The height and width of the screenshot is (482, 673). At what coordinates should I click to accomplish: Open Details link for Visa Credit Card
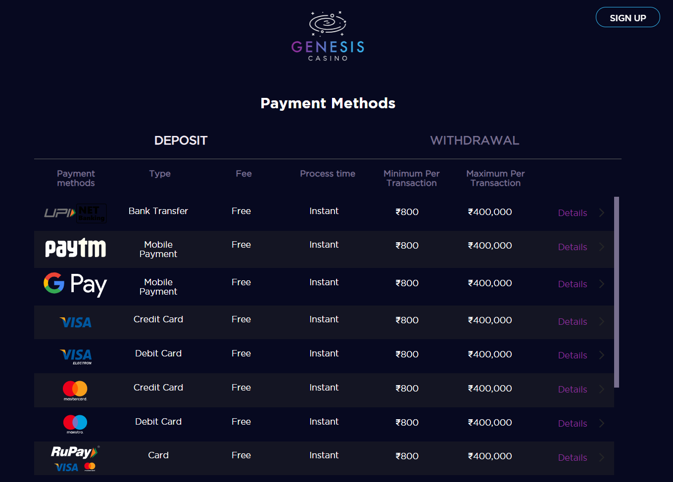click(573, 322)
